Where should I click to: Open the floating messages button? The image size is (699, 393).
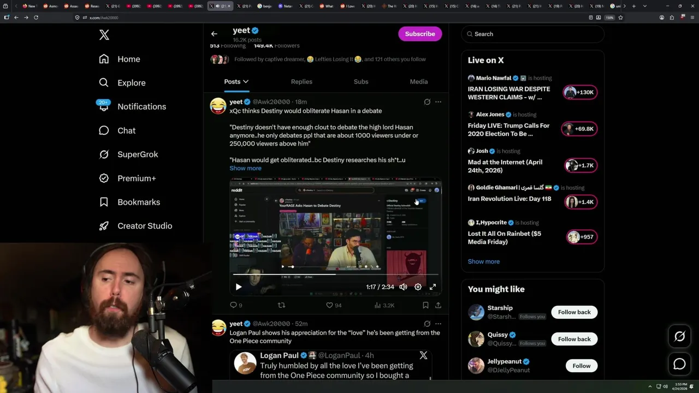pyautogui.click(x=679, y=364)
